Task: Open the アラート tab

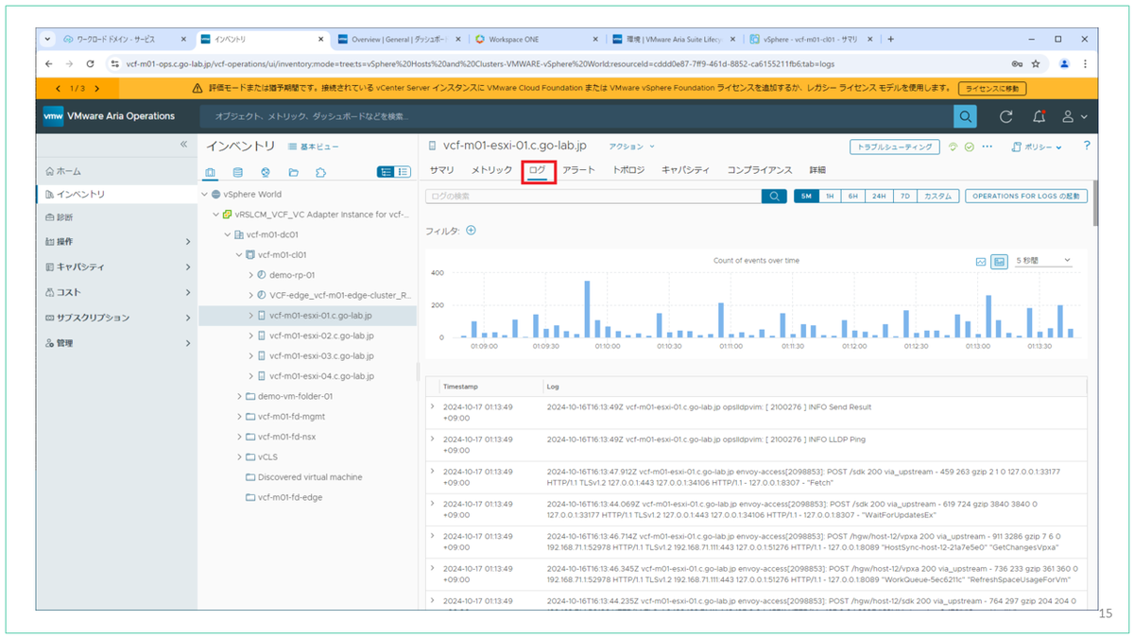Action: (x=578, y=170)
